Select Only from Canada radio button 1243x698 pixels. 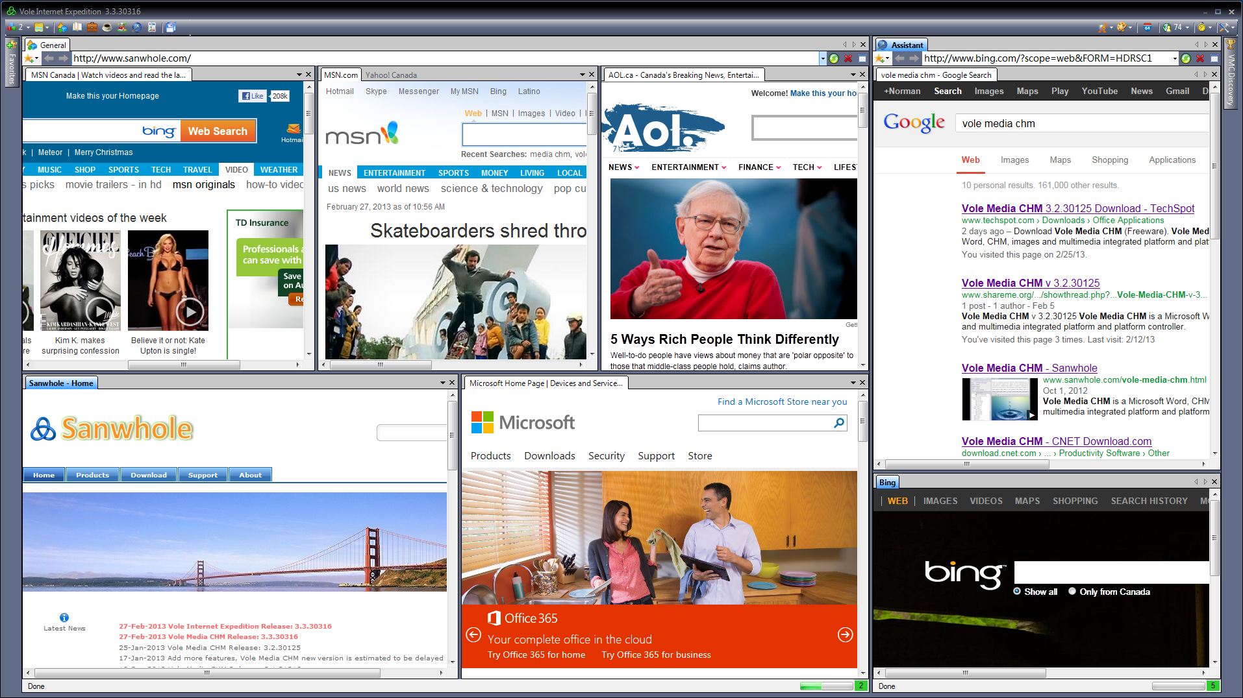[x=1072, y=592]
